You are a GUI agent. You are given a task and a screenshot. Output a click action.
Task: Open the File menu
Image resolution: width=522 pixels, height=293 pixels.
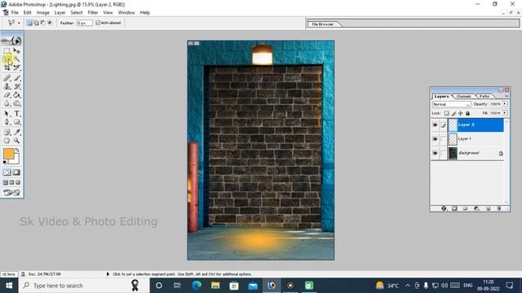click(x=15, y=13)
